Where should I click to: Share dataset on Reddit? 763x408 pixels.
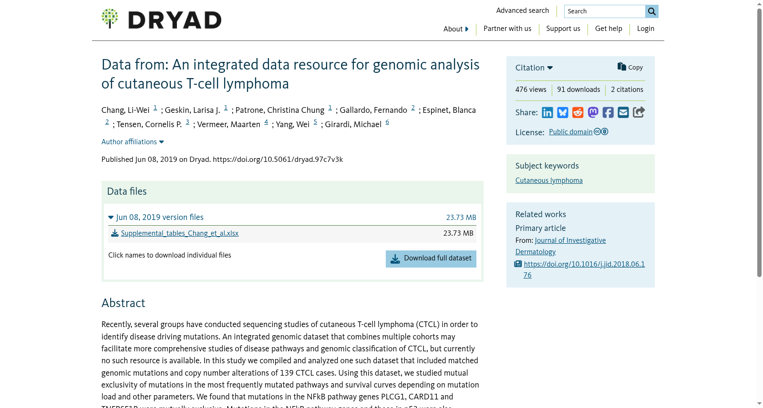(x=578, y=112)
